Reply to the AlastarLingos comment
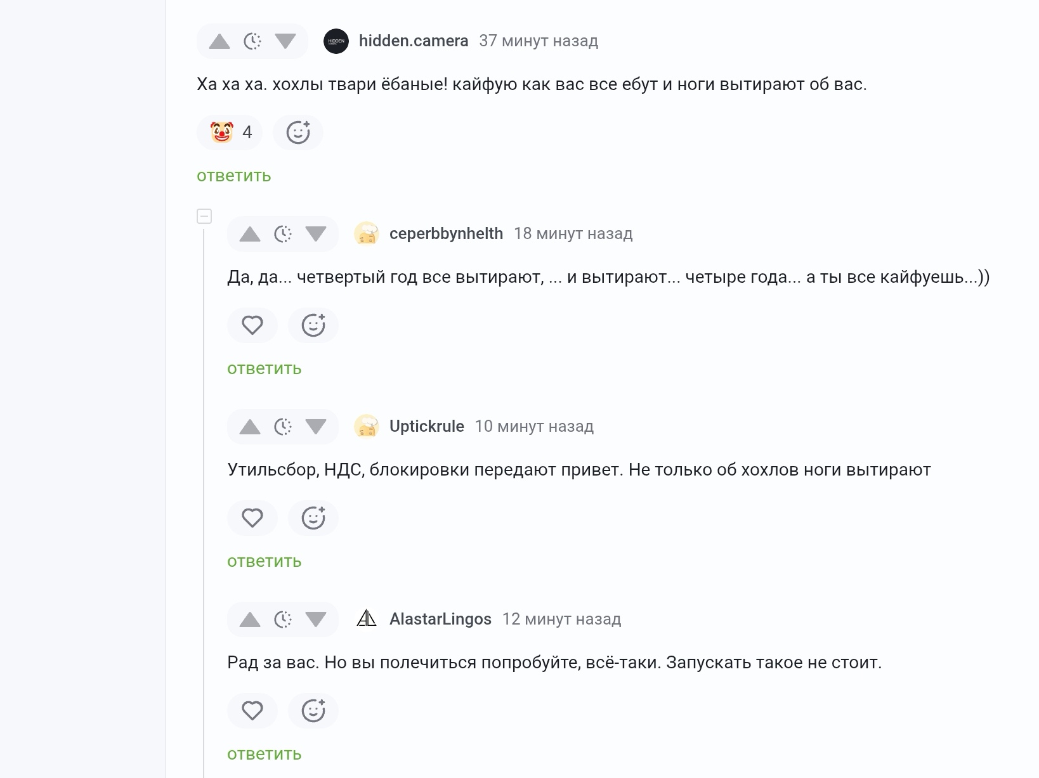Screen dimensions: 1039x778 pos(264,755)
